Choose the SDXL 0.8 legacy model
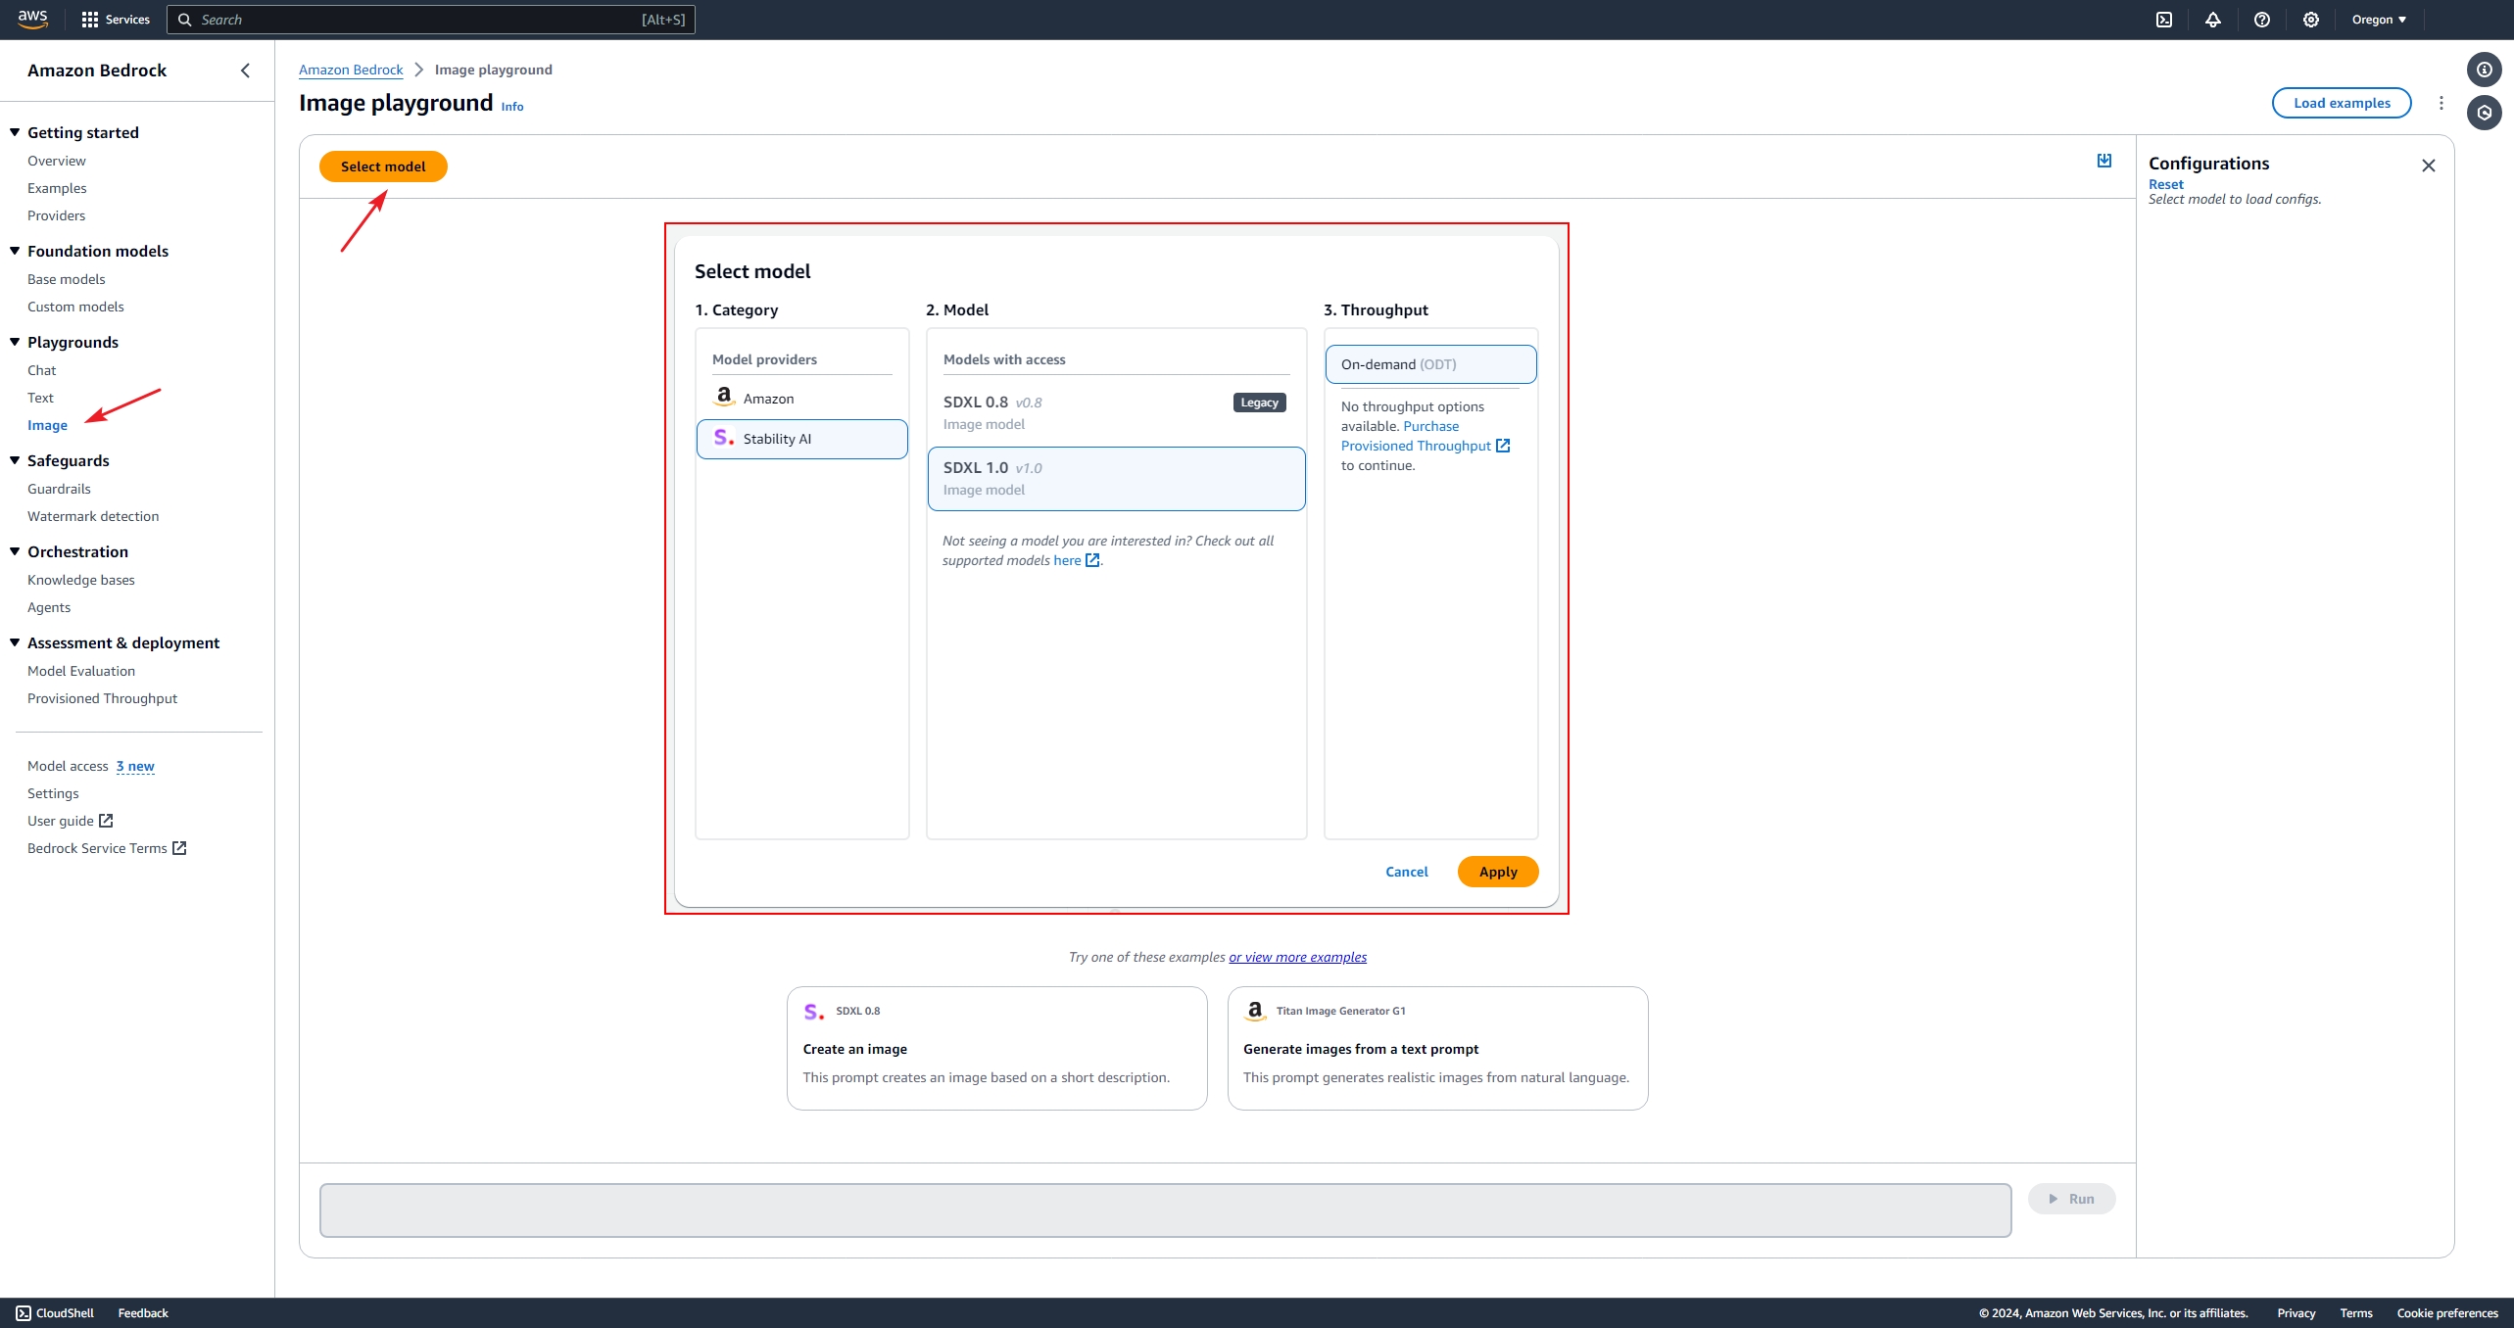Image resolution: width=2514 pixels, height=1328 pixels. 1115,412
